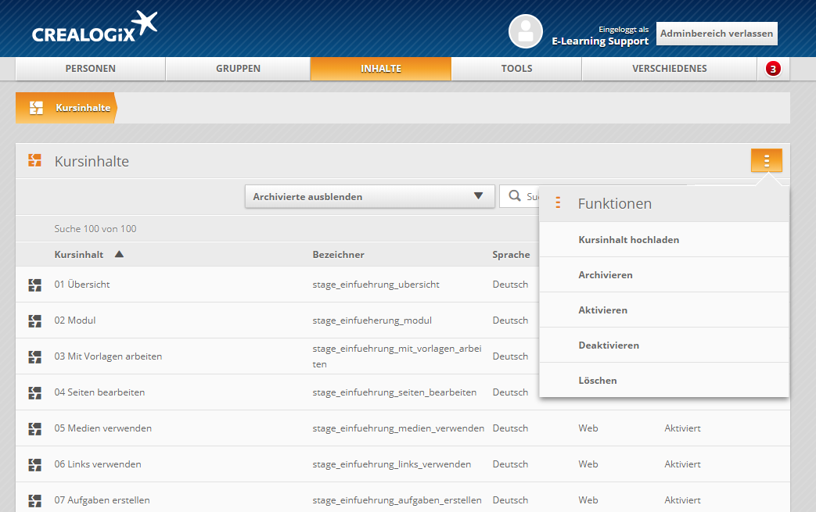Switch to the PERSONEN tab
This screenshot has width=816, height=512.
click(90, 69)
